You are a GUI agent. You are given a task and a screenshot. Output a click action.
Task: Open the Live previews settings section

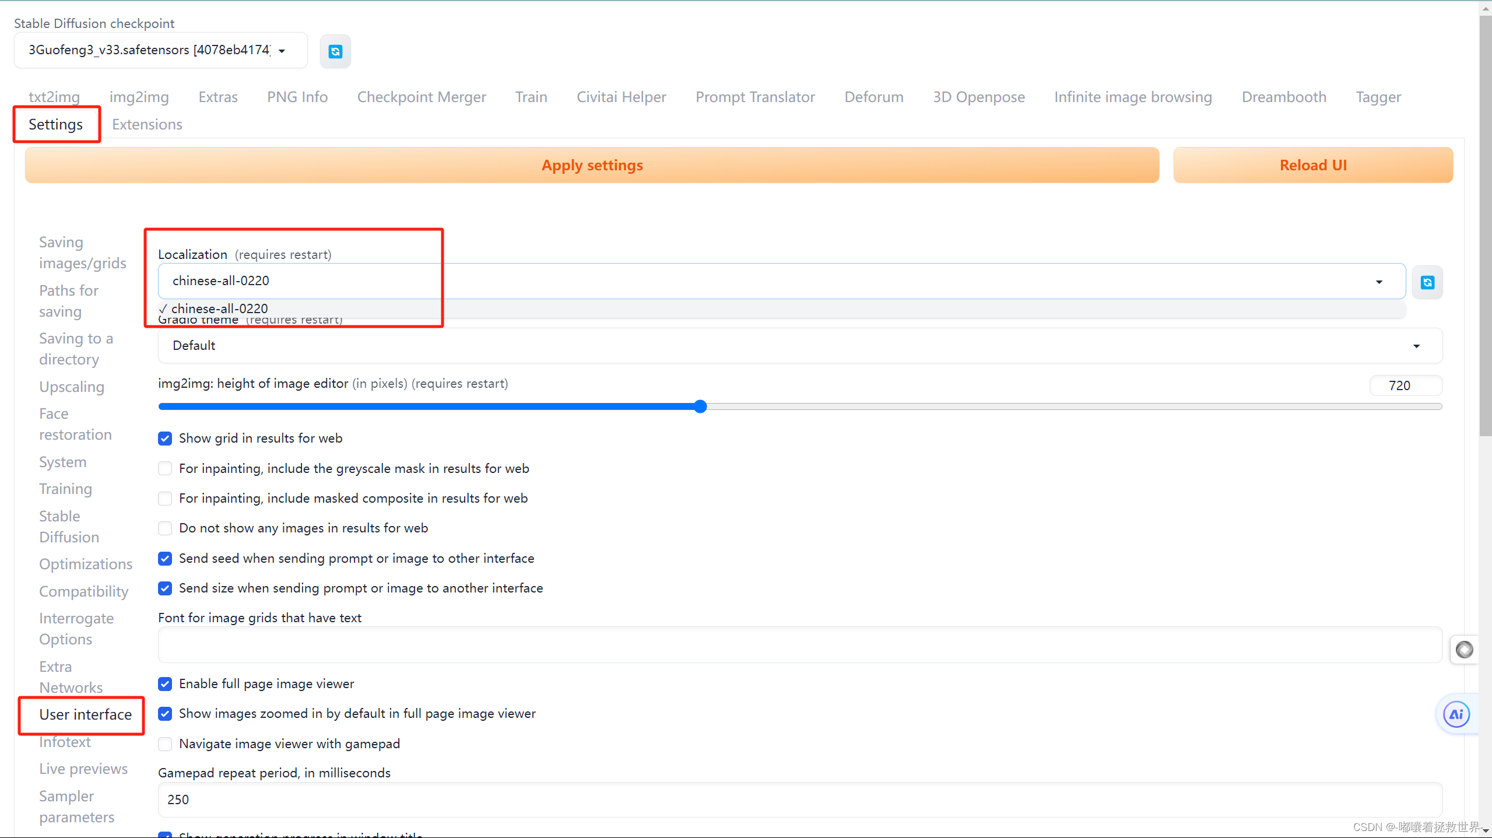83,769
